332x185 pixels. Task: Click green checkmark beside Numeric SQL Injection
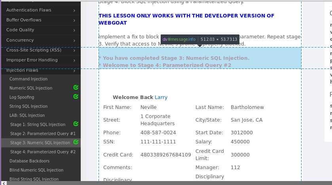tap(76, 87)
